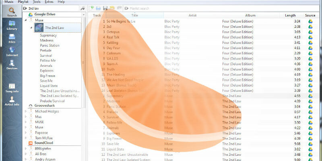Screen dimensions: 322x161
Task: Click '5:46' length in Explorers row
Action: [x=297, y=133]
